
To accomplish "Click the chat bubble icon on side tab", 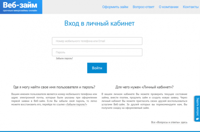I will (197, 119).
